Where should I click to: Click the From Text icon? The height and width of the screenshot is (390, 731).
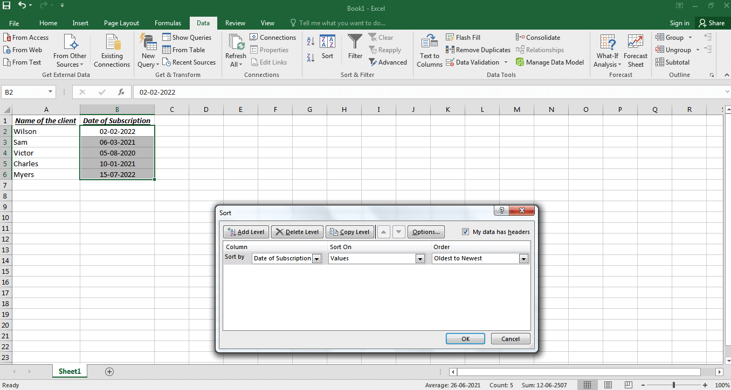7,62
